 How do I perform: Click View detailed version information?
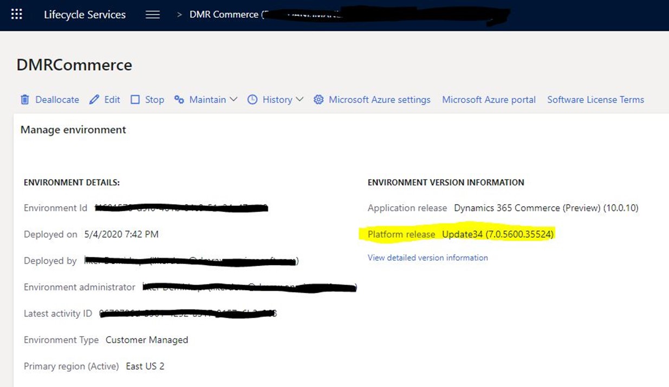click(x=428, y=258)
